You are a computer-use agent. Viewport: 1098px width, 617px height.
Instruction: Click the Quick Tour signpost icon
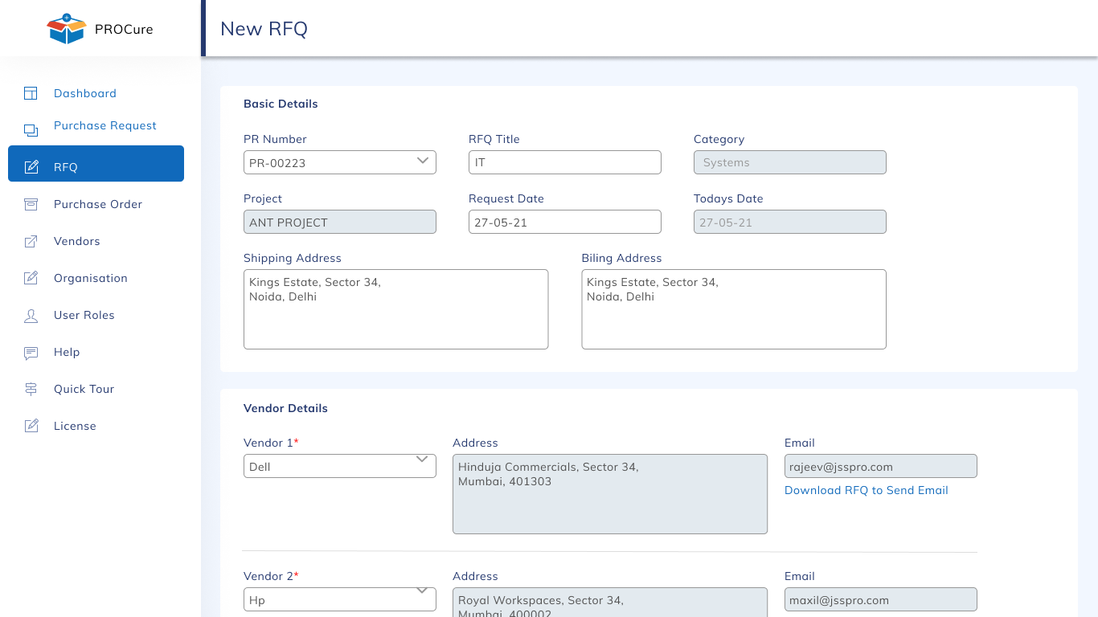click(31, 389)
